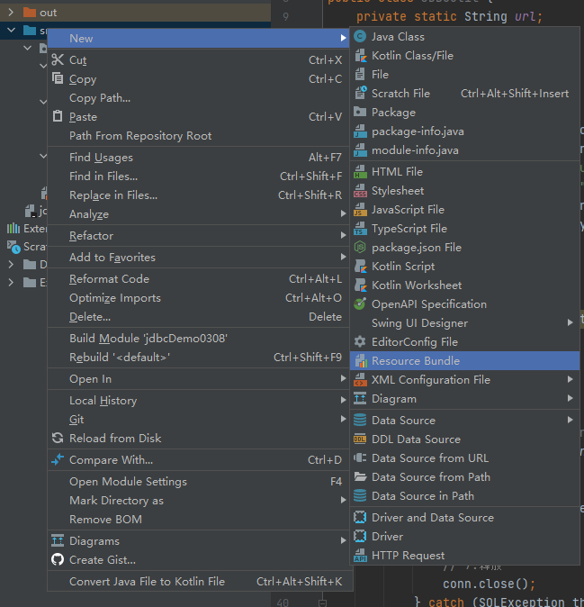Open the Open In submenu
This screenshot has height=607, width=584.
(x=198, y=378)
